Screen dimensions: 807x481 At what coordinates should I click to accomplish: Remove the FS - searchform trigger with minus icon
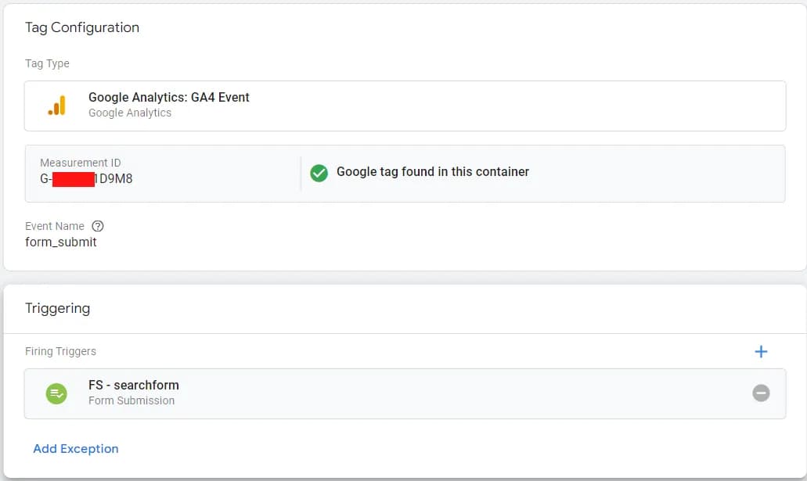coord(761,393)
